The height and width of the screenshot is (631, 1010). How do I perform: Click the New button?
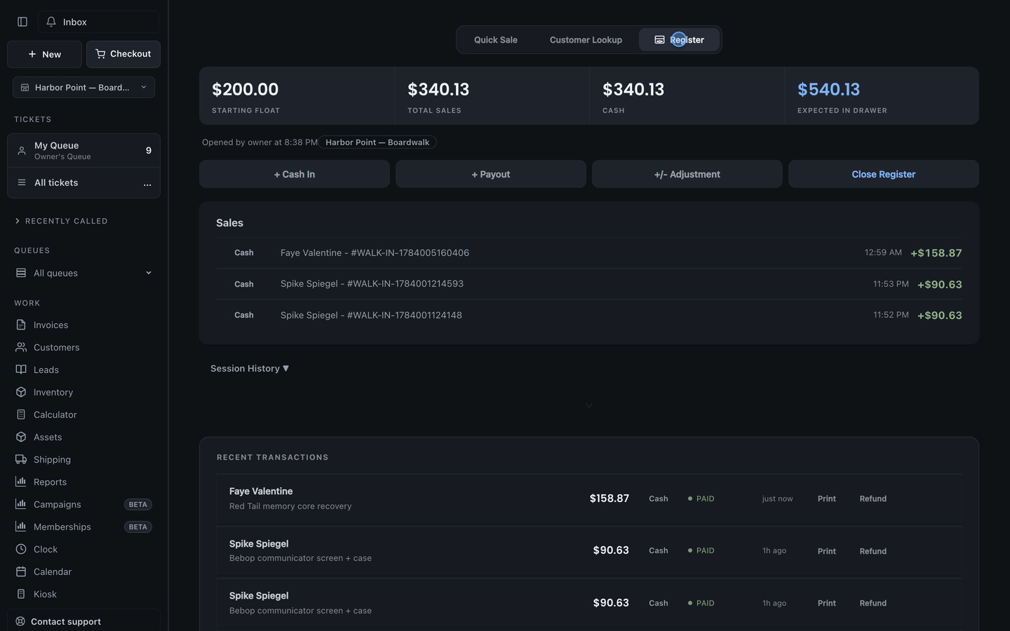point(44,54)
